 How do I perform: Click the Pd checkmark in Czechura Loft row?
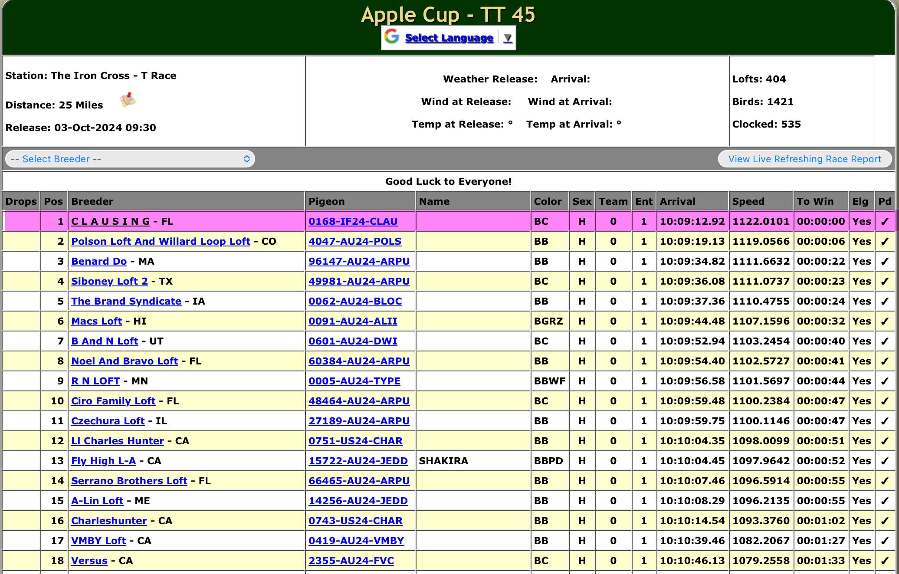click(x=885, y=421)
